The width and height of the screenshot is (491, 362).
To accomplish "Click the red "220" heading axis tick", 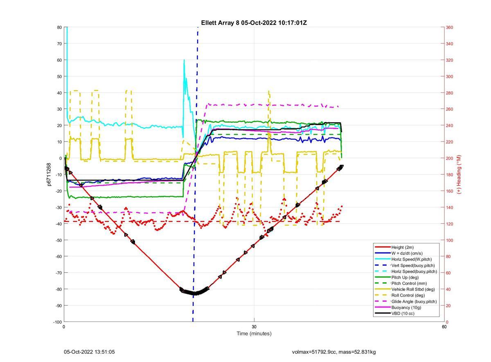I will (449, 142).
